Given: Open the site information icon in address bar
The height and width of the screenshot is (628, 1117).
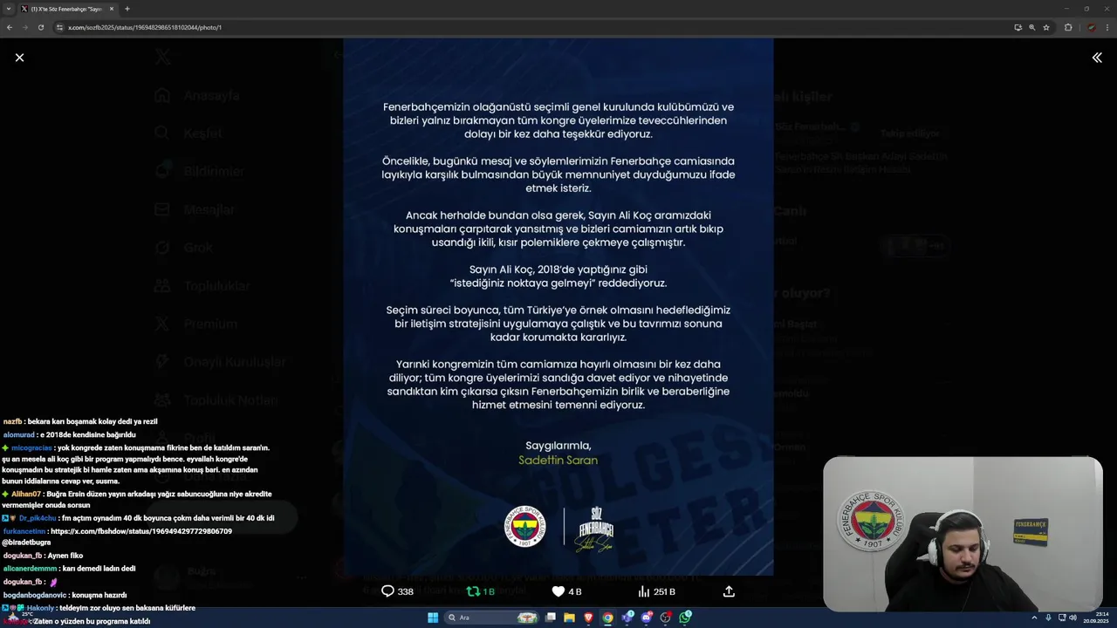Looking at the screenshot, I should 60,27.
